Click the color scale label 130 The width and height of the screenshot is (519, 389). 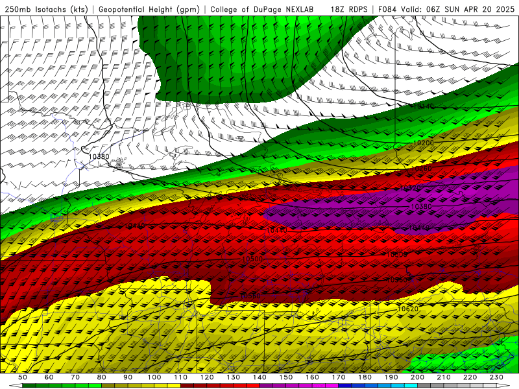click(x=233, y=377)
